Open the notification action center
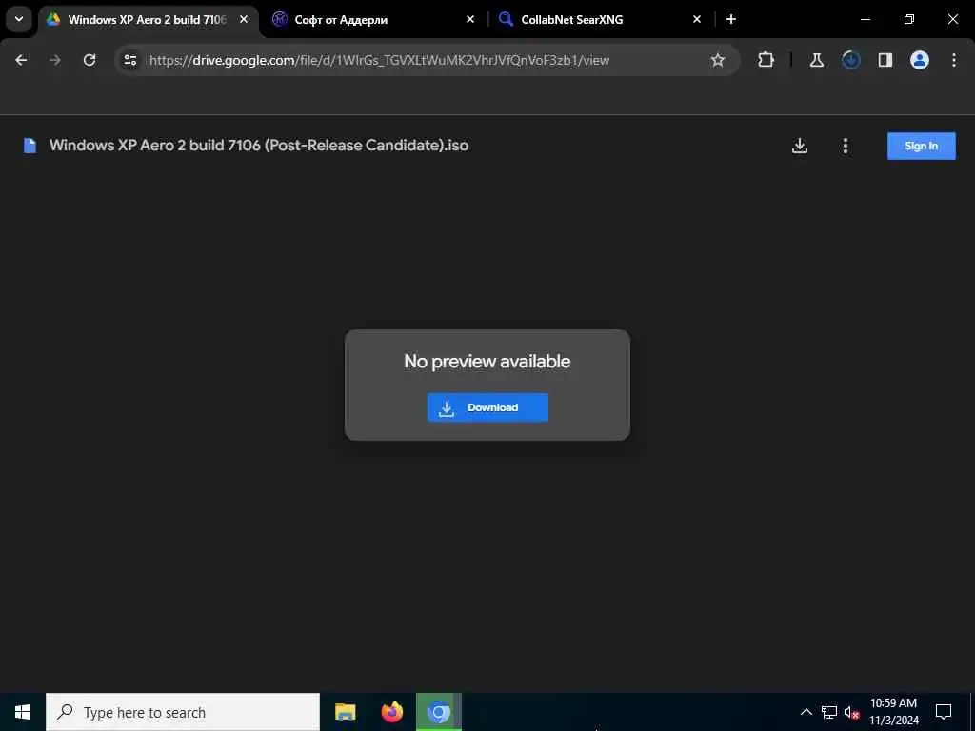 pos(944,712)
